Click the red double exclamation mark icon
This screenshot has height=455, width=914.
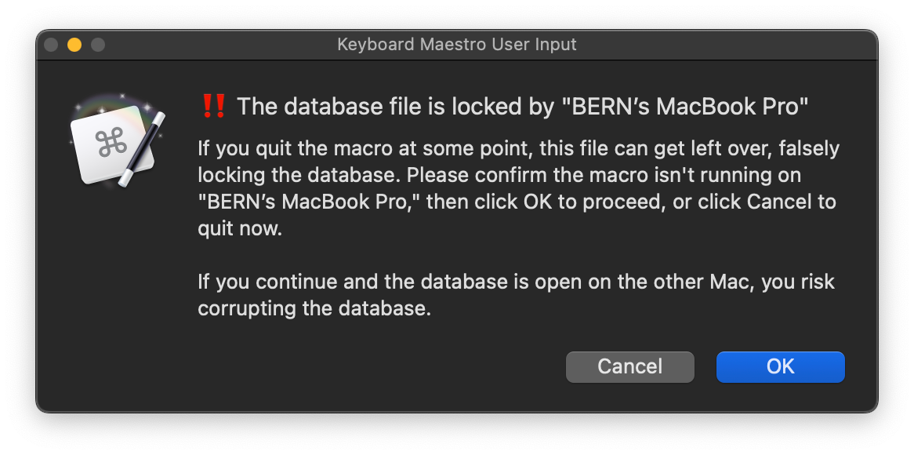pos(213,106)
